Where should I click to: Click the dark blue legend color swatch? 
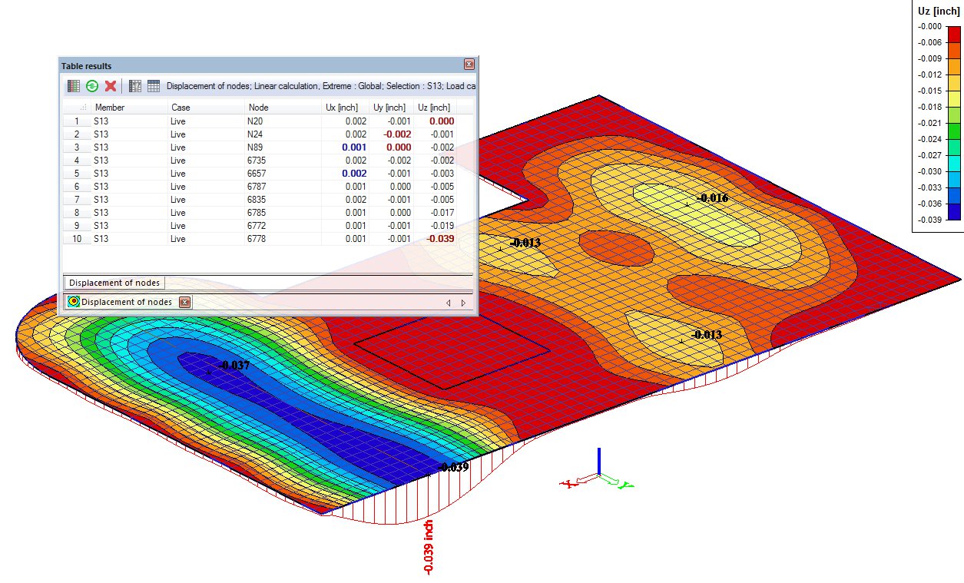coord(953,212)
